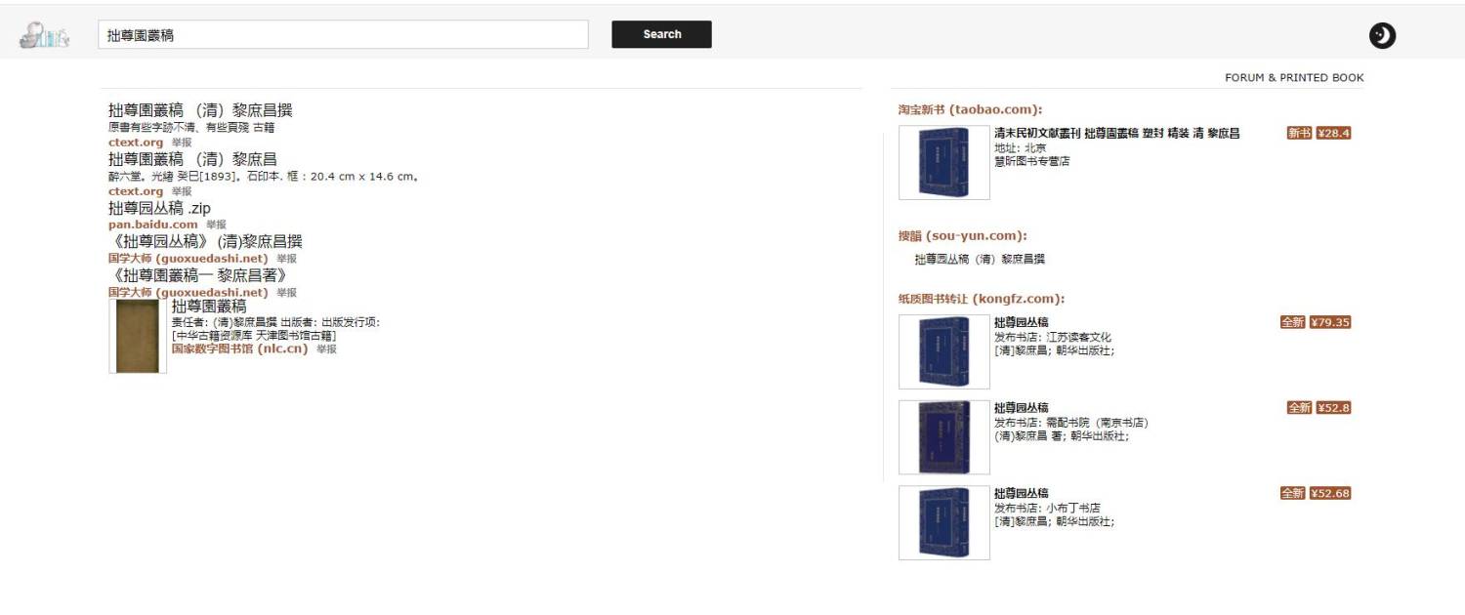Click 国家数字图书馆 (nlc.cn) source link

(x=239, y=348)
